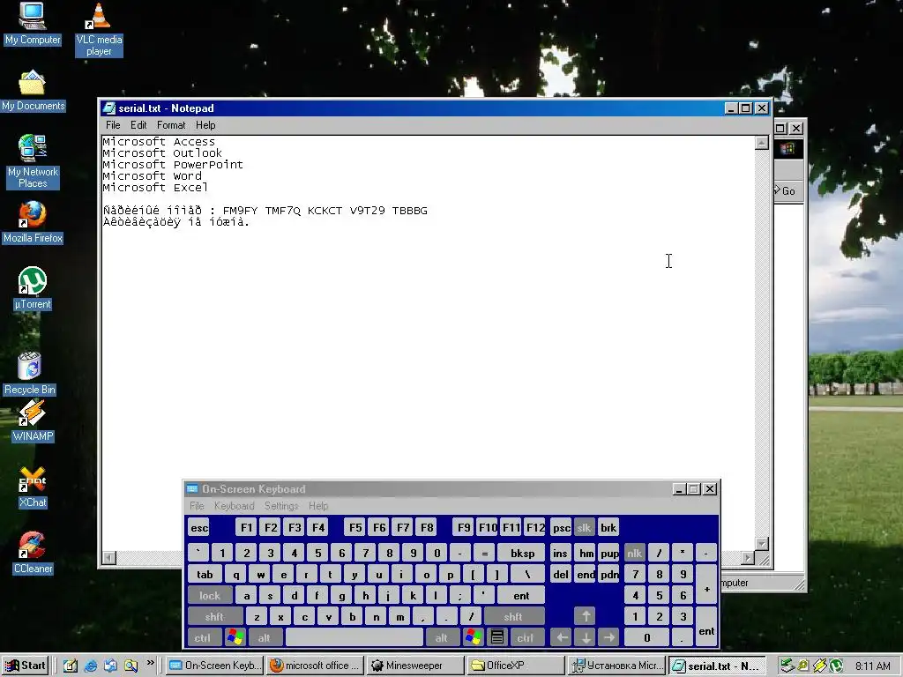903x677 pixels.
Task: Launch the Mozilla Firefox shortcut
Action: point(33,223)
